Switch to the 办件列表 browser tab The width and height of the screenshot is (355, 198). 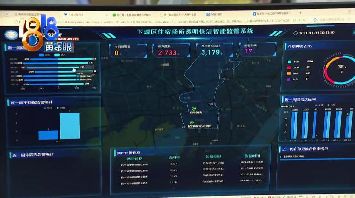[214, 14]
